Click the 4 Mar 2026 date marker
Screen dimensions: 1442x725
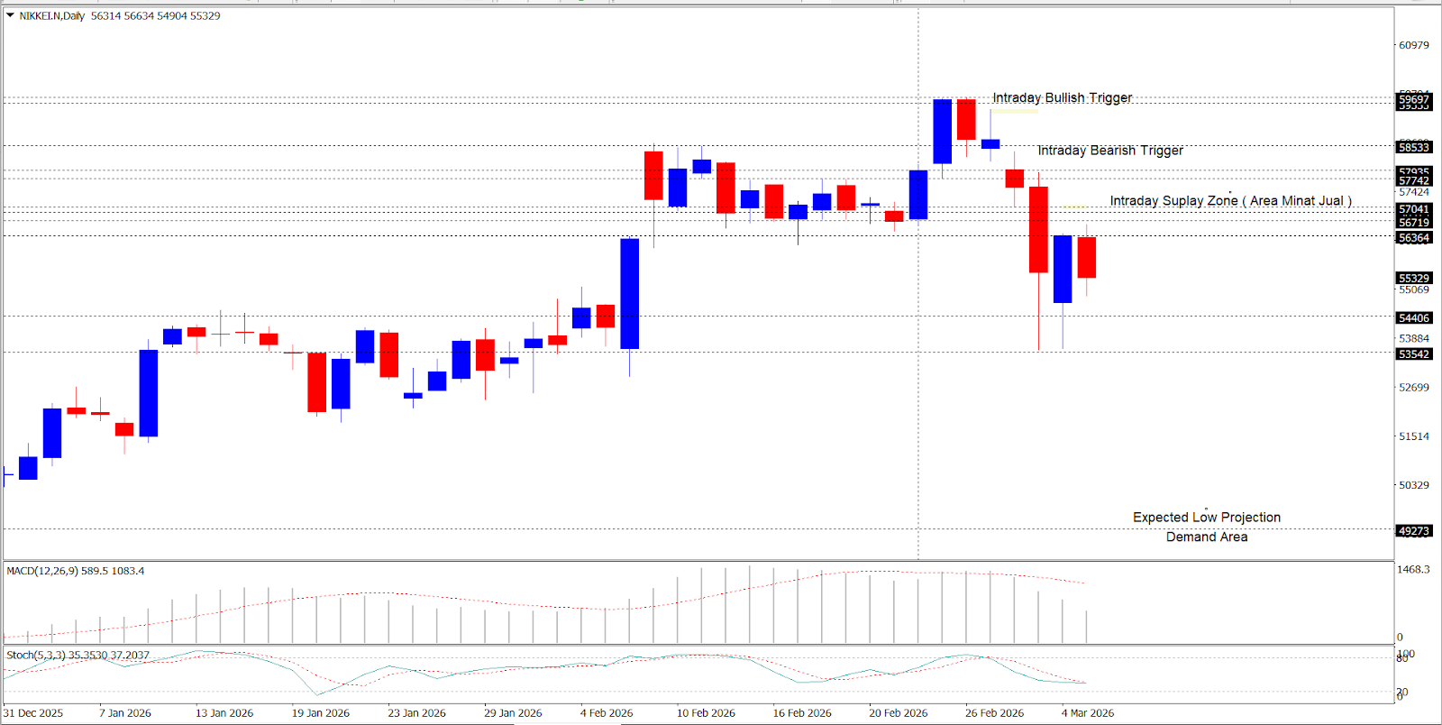click(1087, 713)
